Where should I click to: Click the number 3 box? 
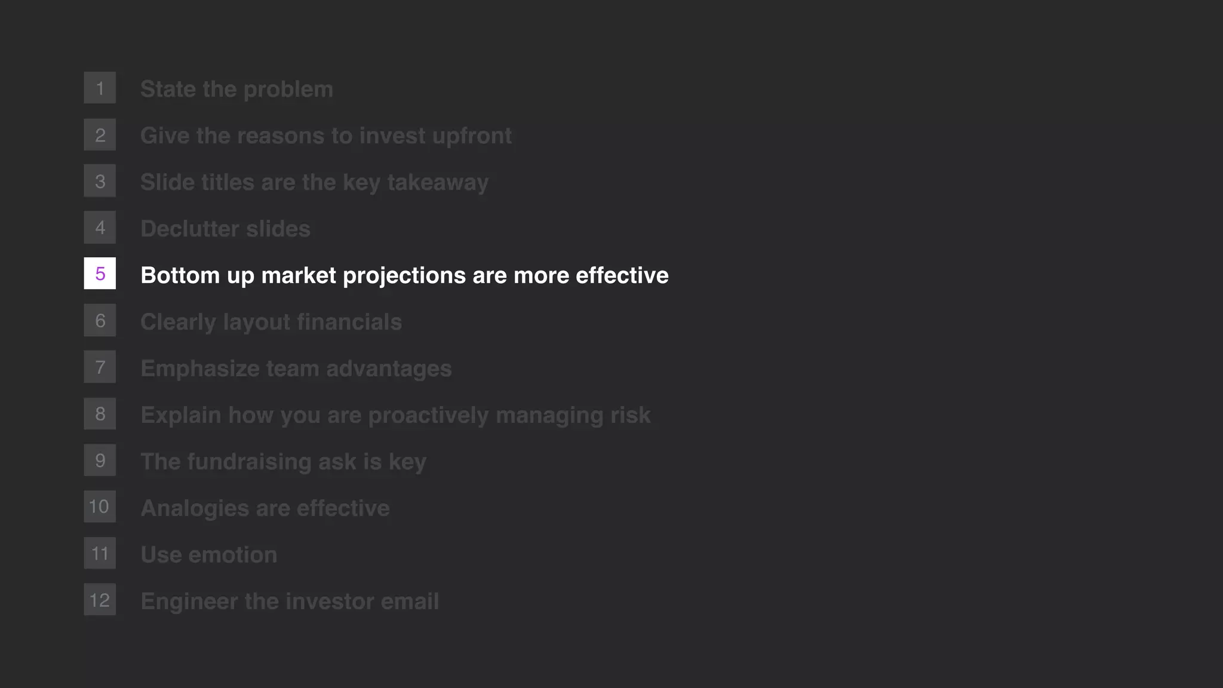coord(100,181)
